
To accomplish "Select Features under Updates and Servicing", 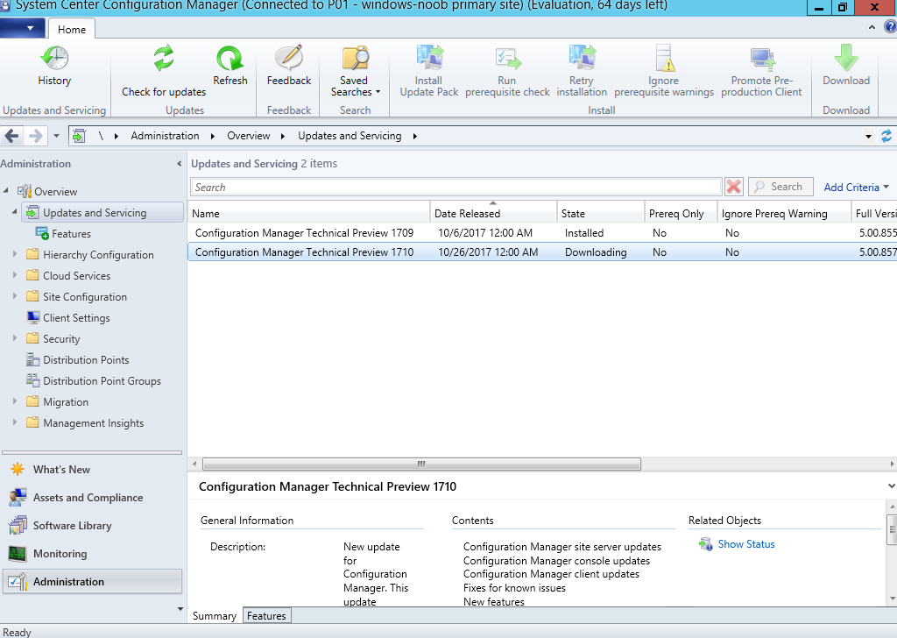I will point(71,233).
